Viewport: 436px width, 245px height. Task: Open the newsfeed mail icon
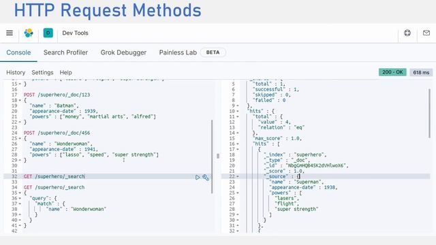pos(426,33)
